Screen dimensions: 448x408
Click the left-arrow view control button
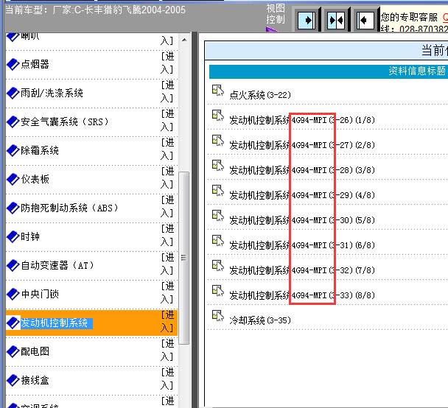[x=365, y=21]
